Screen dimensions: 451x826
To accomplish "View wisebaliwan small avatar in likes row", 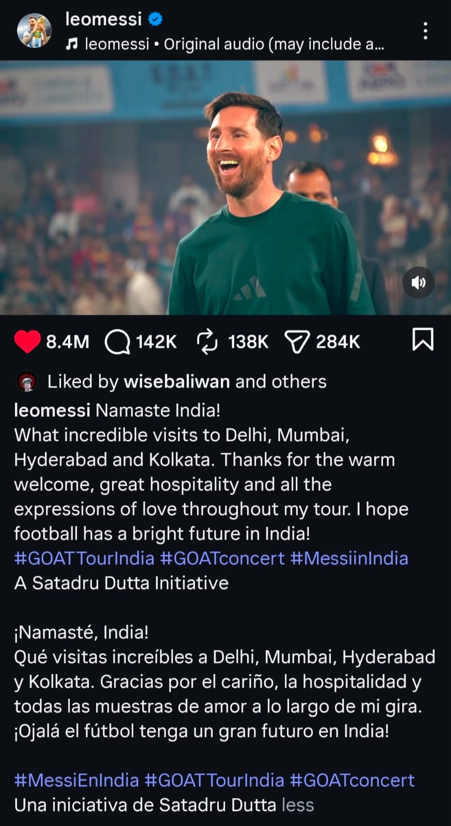I will [x=27, y=382].
